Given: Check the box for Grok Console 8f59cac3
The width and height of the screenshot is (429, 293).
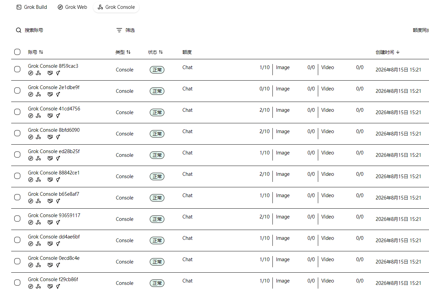Looking at the screenshot, I should (x=17, y=69).
